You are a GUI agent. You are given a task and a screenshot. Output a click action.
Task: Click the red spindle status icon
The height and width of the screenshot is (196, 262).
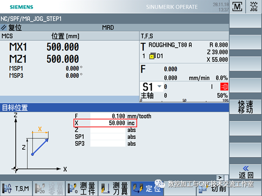224,87
